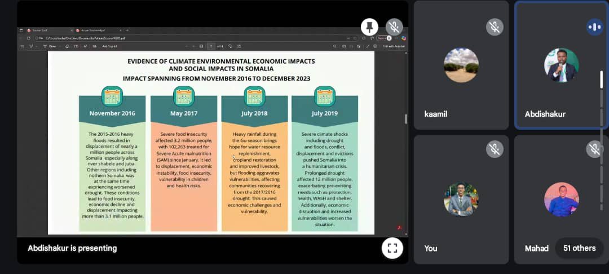Click the participant grid vertical scrollbar
This screenshot has width=609, height=274.
[602, 79]
